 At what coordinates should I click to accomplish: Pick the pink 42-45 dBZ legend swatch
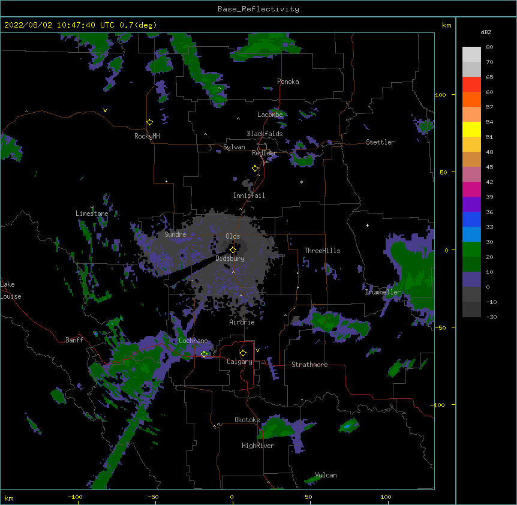coord(471,175)
